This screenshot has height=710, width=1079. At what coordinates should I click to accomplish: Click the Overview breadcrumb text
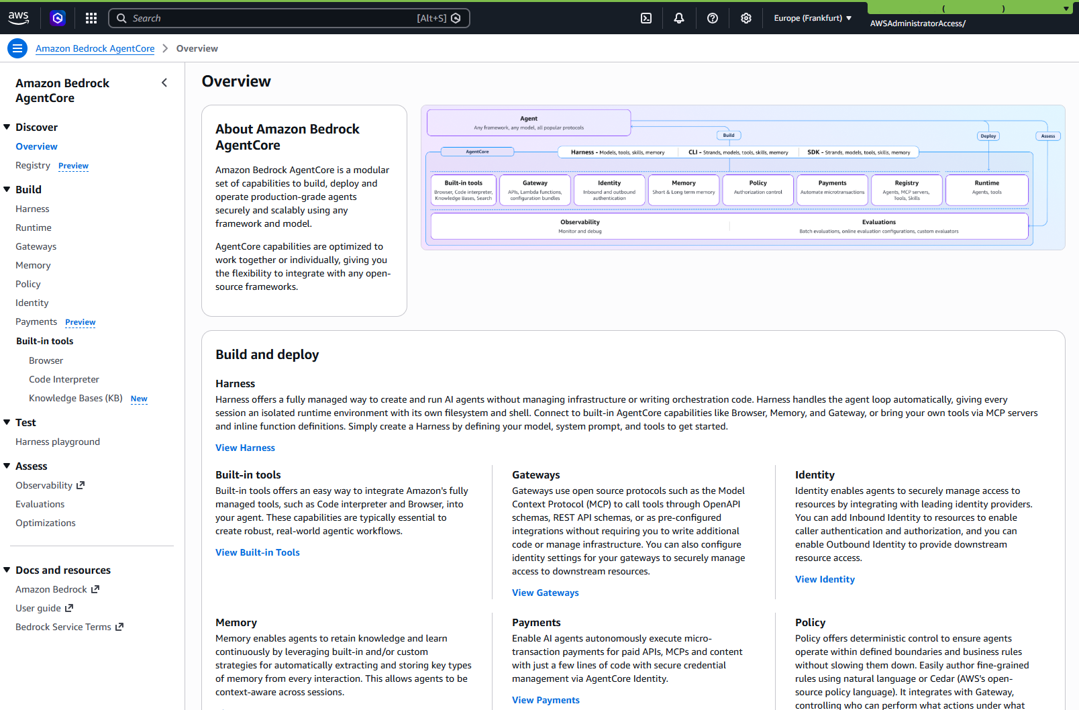pos(197,48)
